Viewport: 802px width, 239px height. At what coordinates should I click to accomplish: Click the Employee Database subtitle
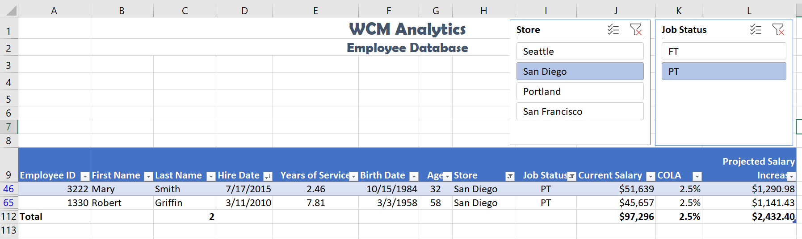point(407,48)
